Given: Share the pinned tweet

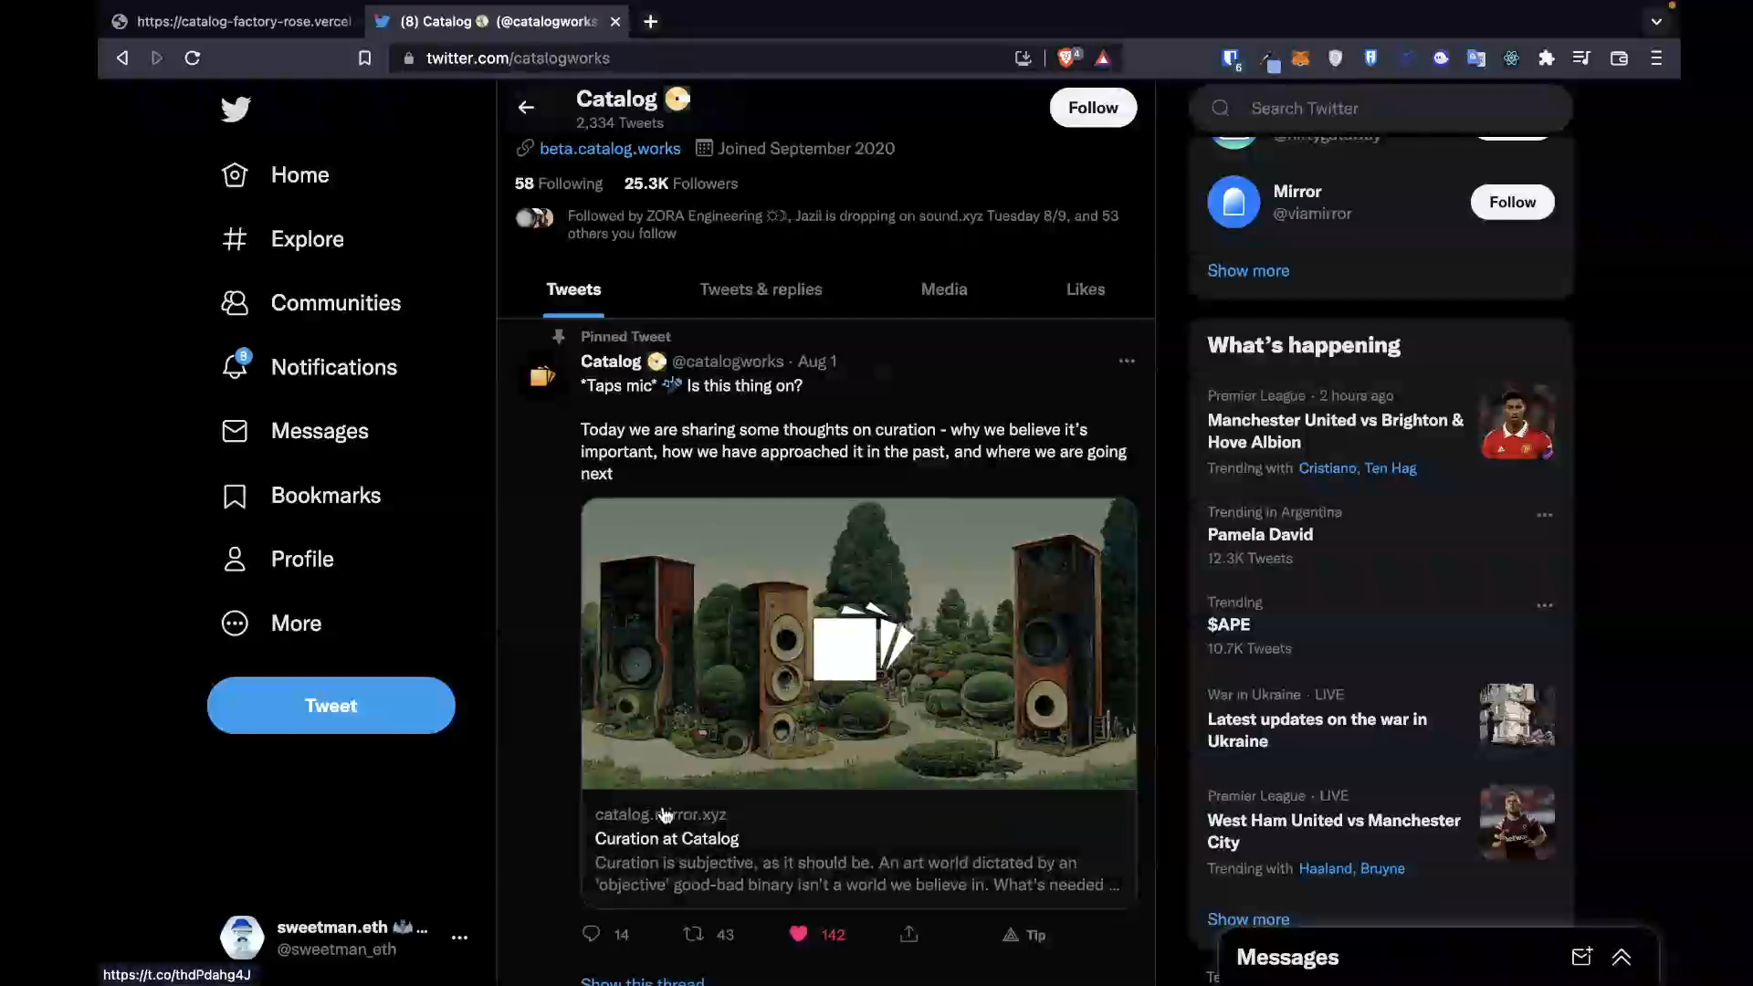Looking at the screenshot, I should [x=909, y=934].
